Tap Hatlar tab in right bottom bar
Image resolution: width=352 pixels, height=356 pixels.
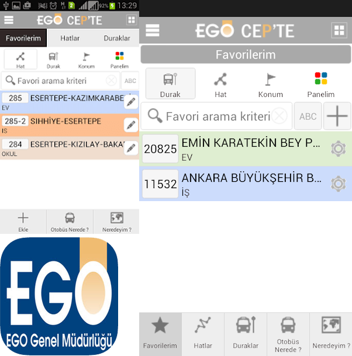pyautogui.click(x=203, y=334)
